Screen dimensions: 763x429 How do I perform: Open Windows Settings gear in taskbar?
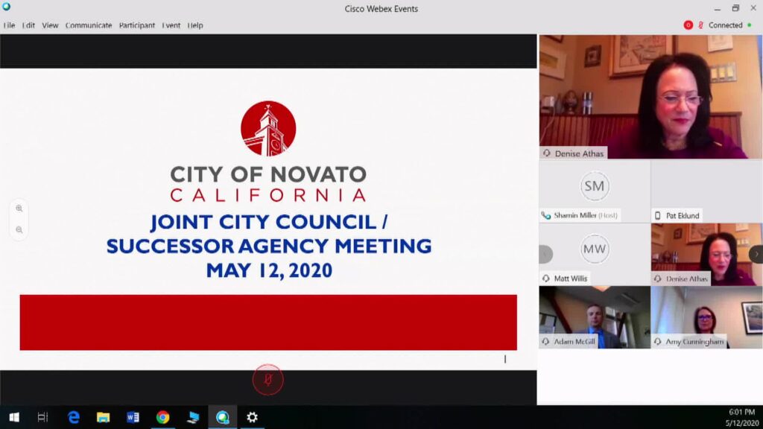[x=252, y=417]
